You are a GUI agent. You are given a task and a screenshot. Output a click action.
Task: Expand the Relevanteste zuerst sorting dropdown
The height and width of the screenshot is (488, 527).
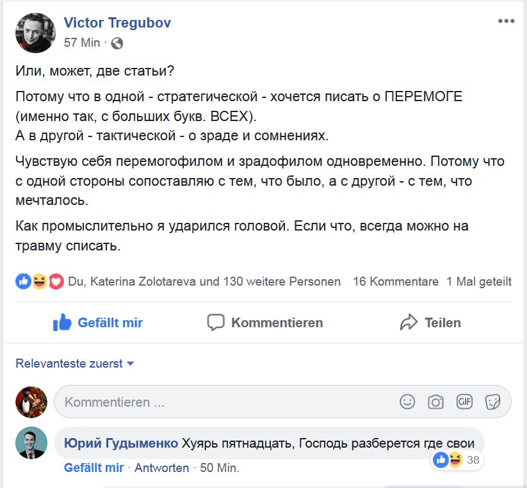[x=75, y=363]
